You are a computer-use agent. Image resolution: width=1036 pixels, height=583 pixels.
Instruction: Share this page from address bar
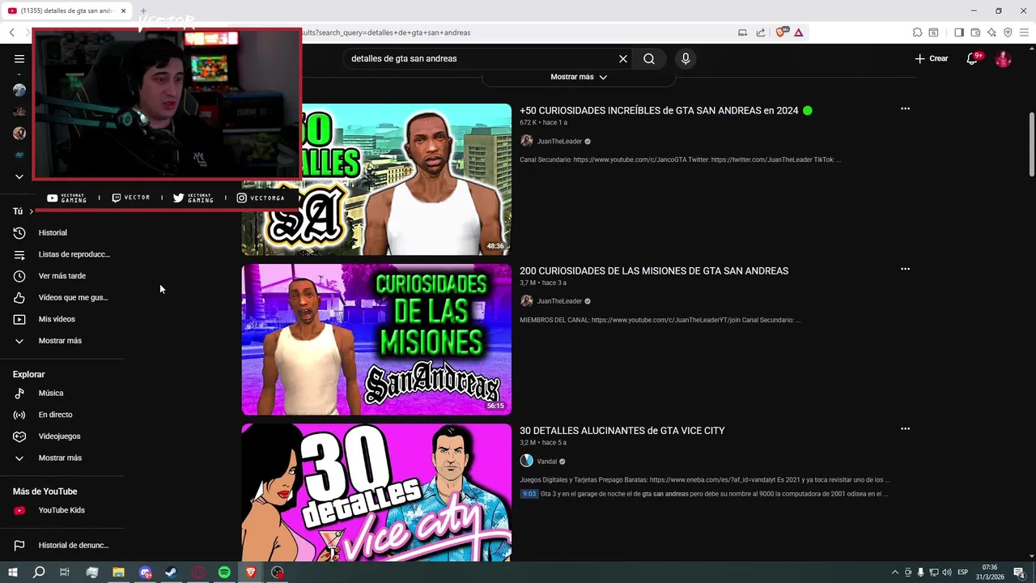(761, 32)
